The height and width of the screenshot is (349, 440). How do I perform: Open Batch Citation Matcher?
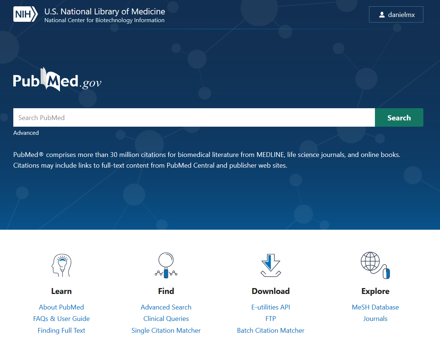[x=271, y=331]
